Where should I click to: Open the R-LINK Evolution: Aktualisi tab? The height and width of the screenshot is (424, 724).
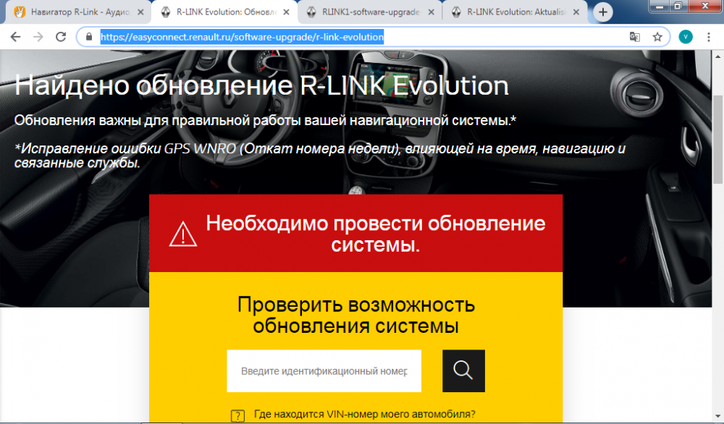coord(516,12)
